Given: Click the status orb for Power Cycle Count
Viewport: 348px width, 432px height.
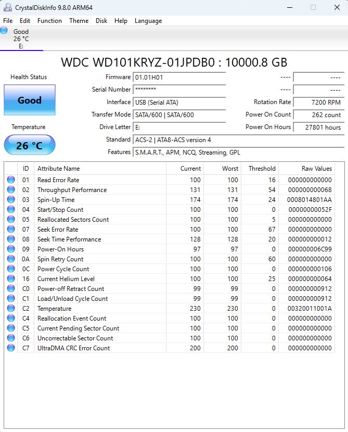Looking at the screenshot, I should click(11, 269).
